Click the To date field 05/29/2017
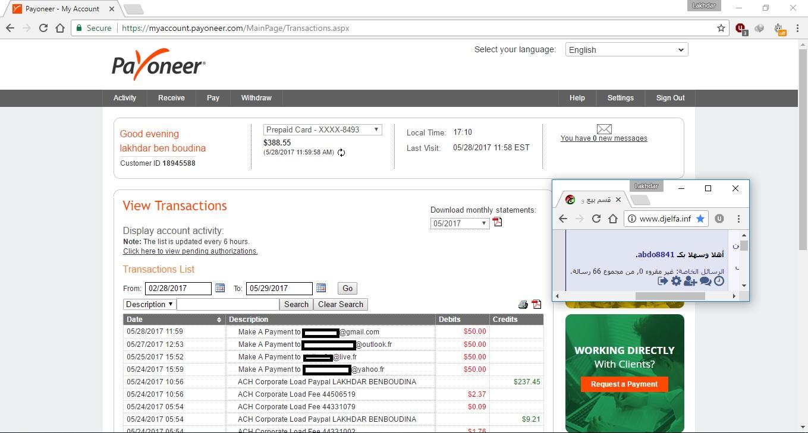808x433 pixels. point(279,288)
